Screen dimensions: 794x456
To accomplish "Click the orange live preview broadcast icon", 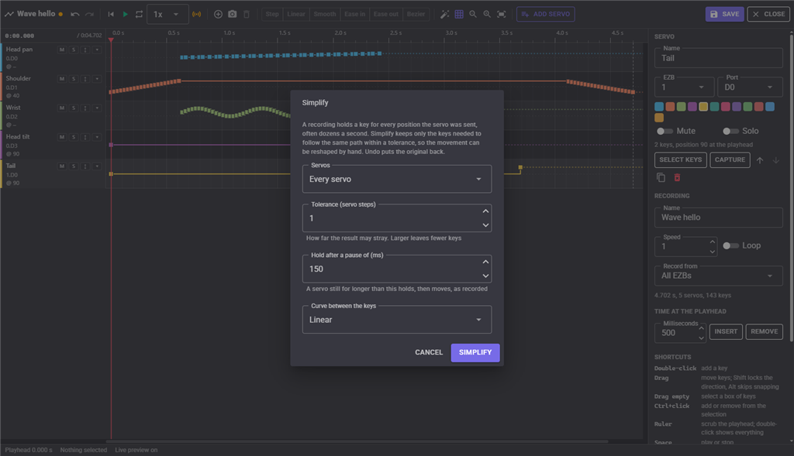I will [x=196, y=14].
